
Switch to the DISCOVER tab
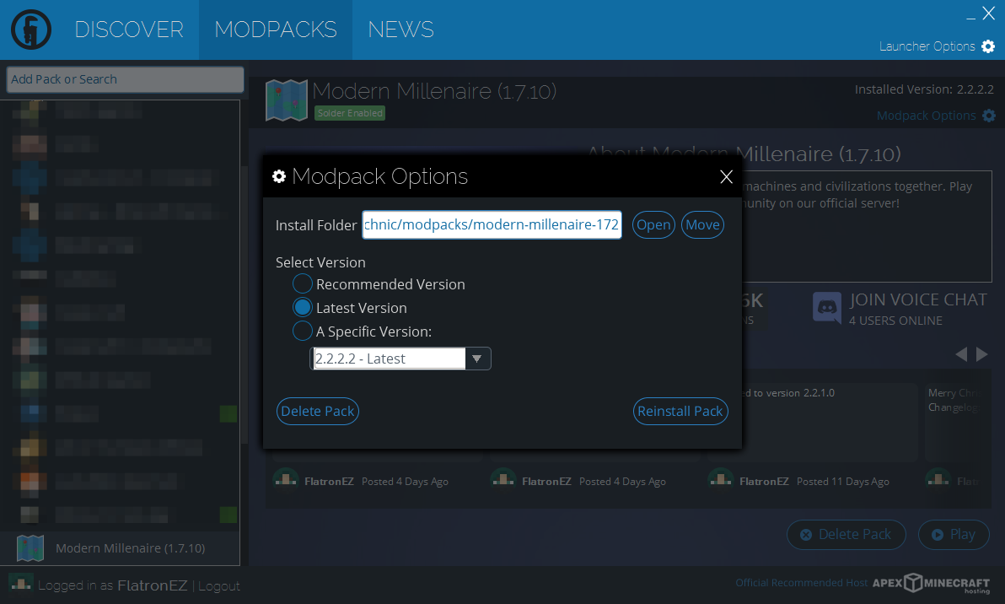click(129, 30)
